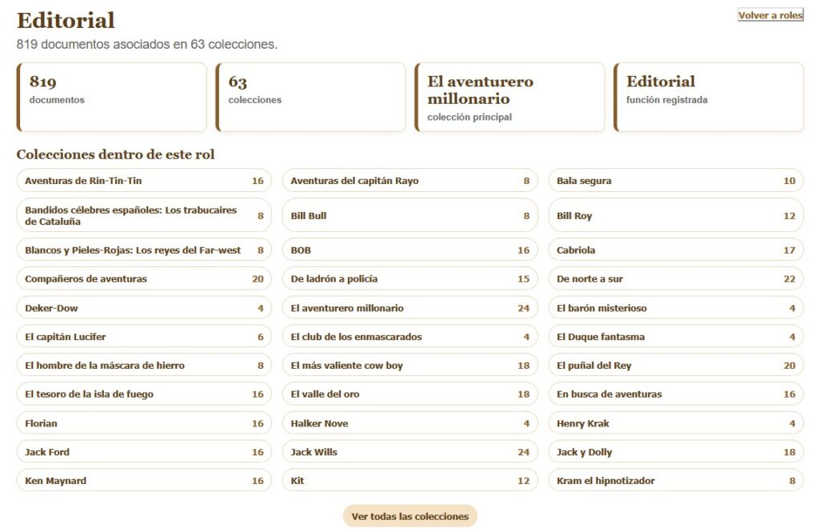Select the 819 documentos summary card
Image resolution: width=819 pixels, height=532 pixels.
pyautogui.click(x=112, y=98)
